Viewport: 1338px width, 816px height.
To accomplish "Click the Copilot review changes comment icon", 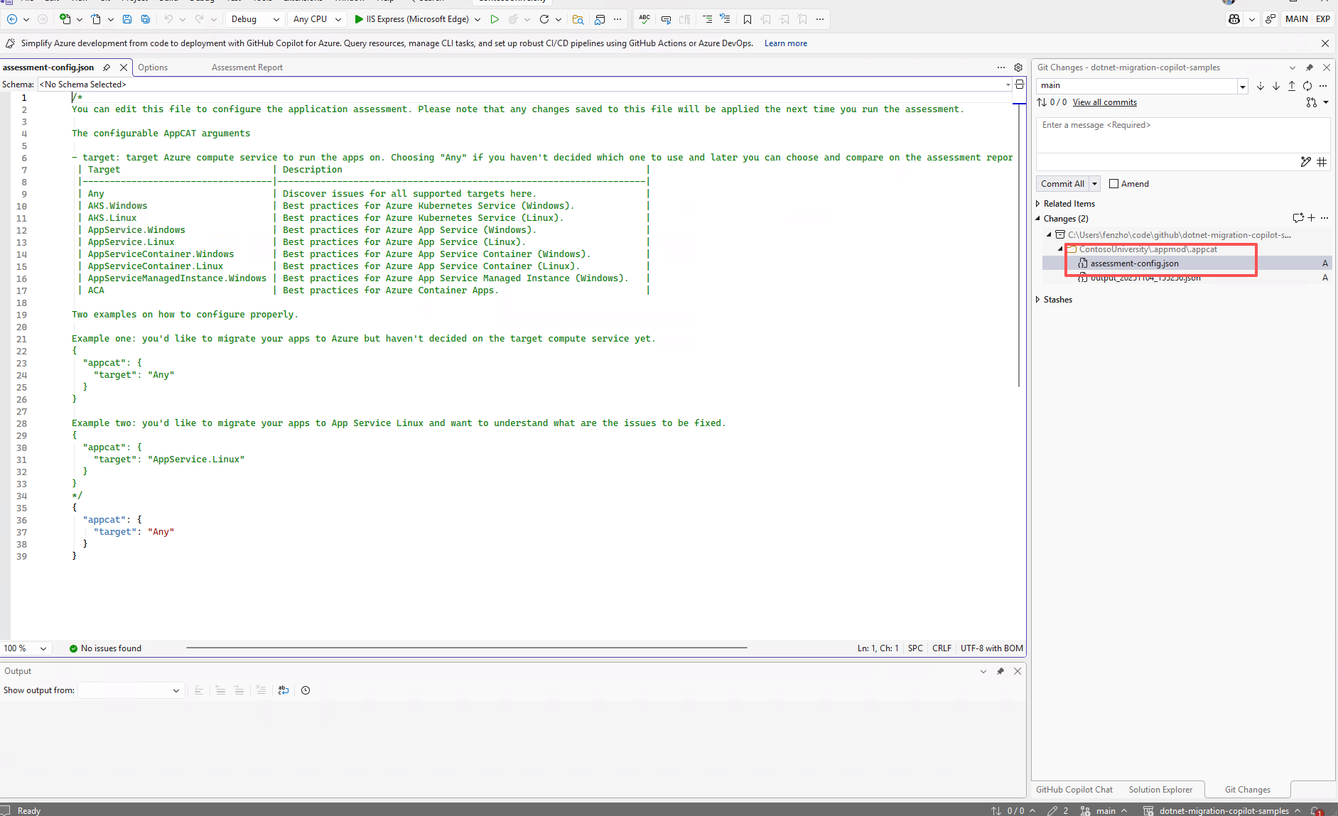I will [1298, 218].
